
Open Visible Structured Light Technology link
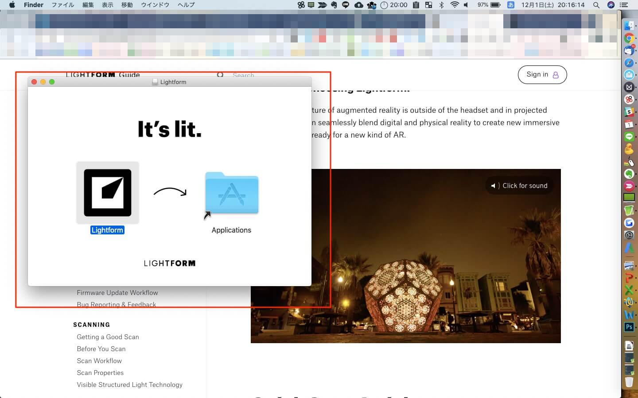129,385
